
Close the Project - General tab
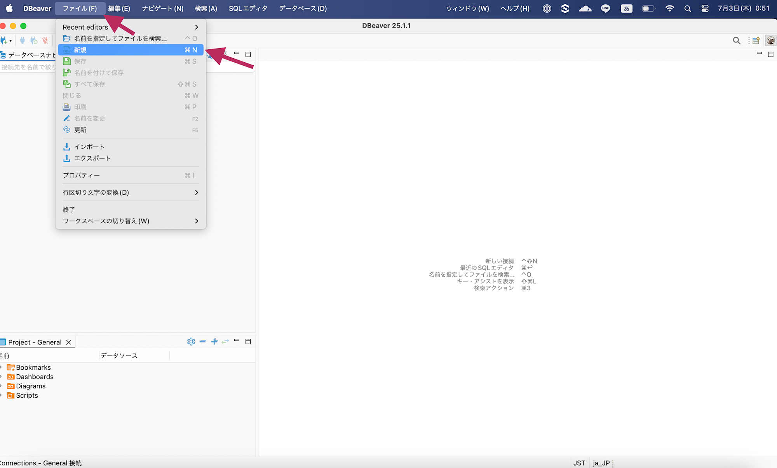(x=69, y=342)
